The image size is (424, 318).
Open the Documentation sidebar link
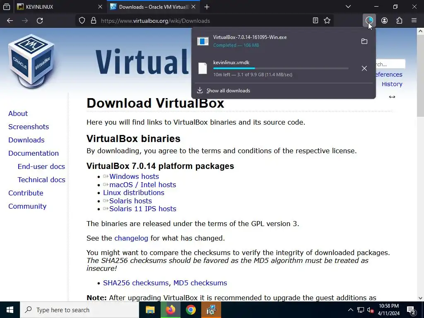34,153
